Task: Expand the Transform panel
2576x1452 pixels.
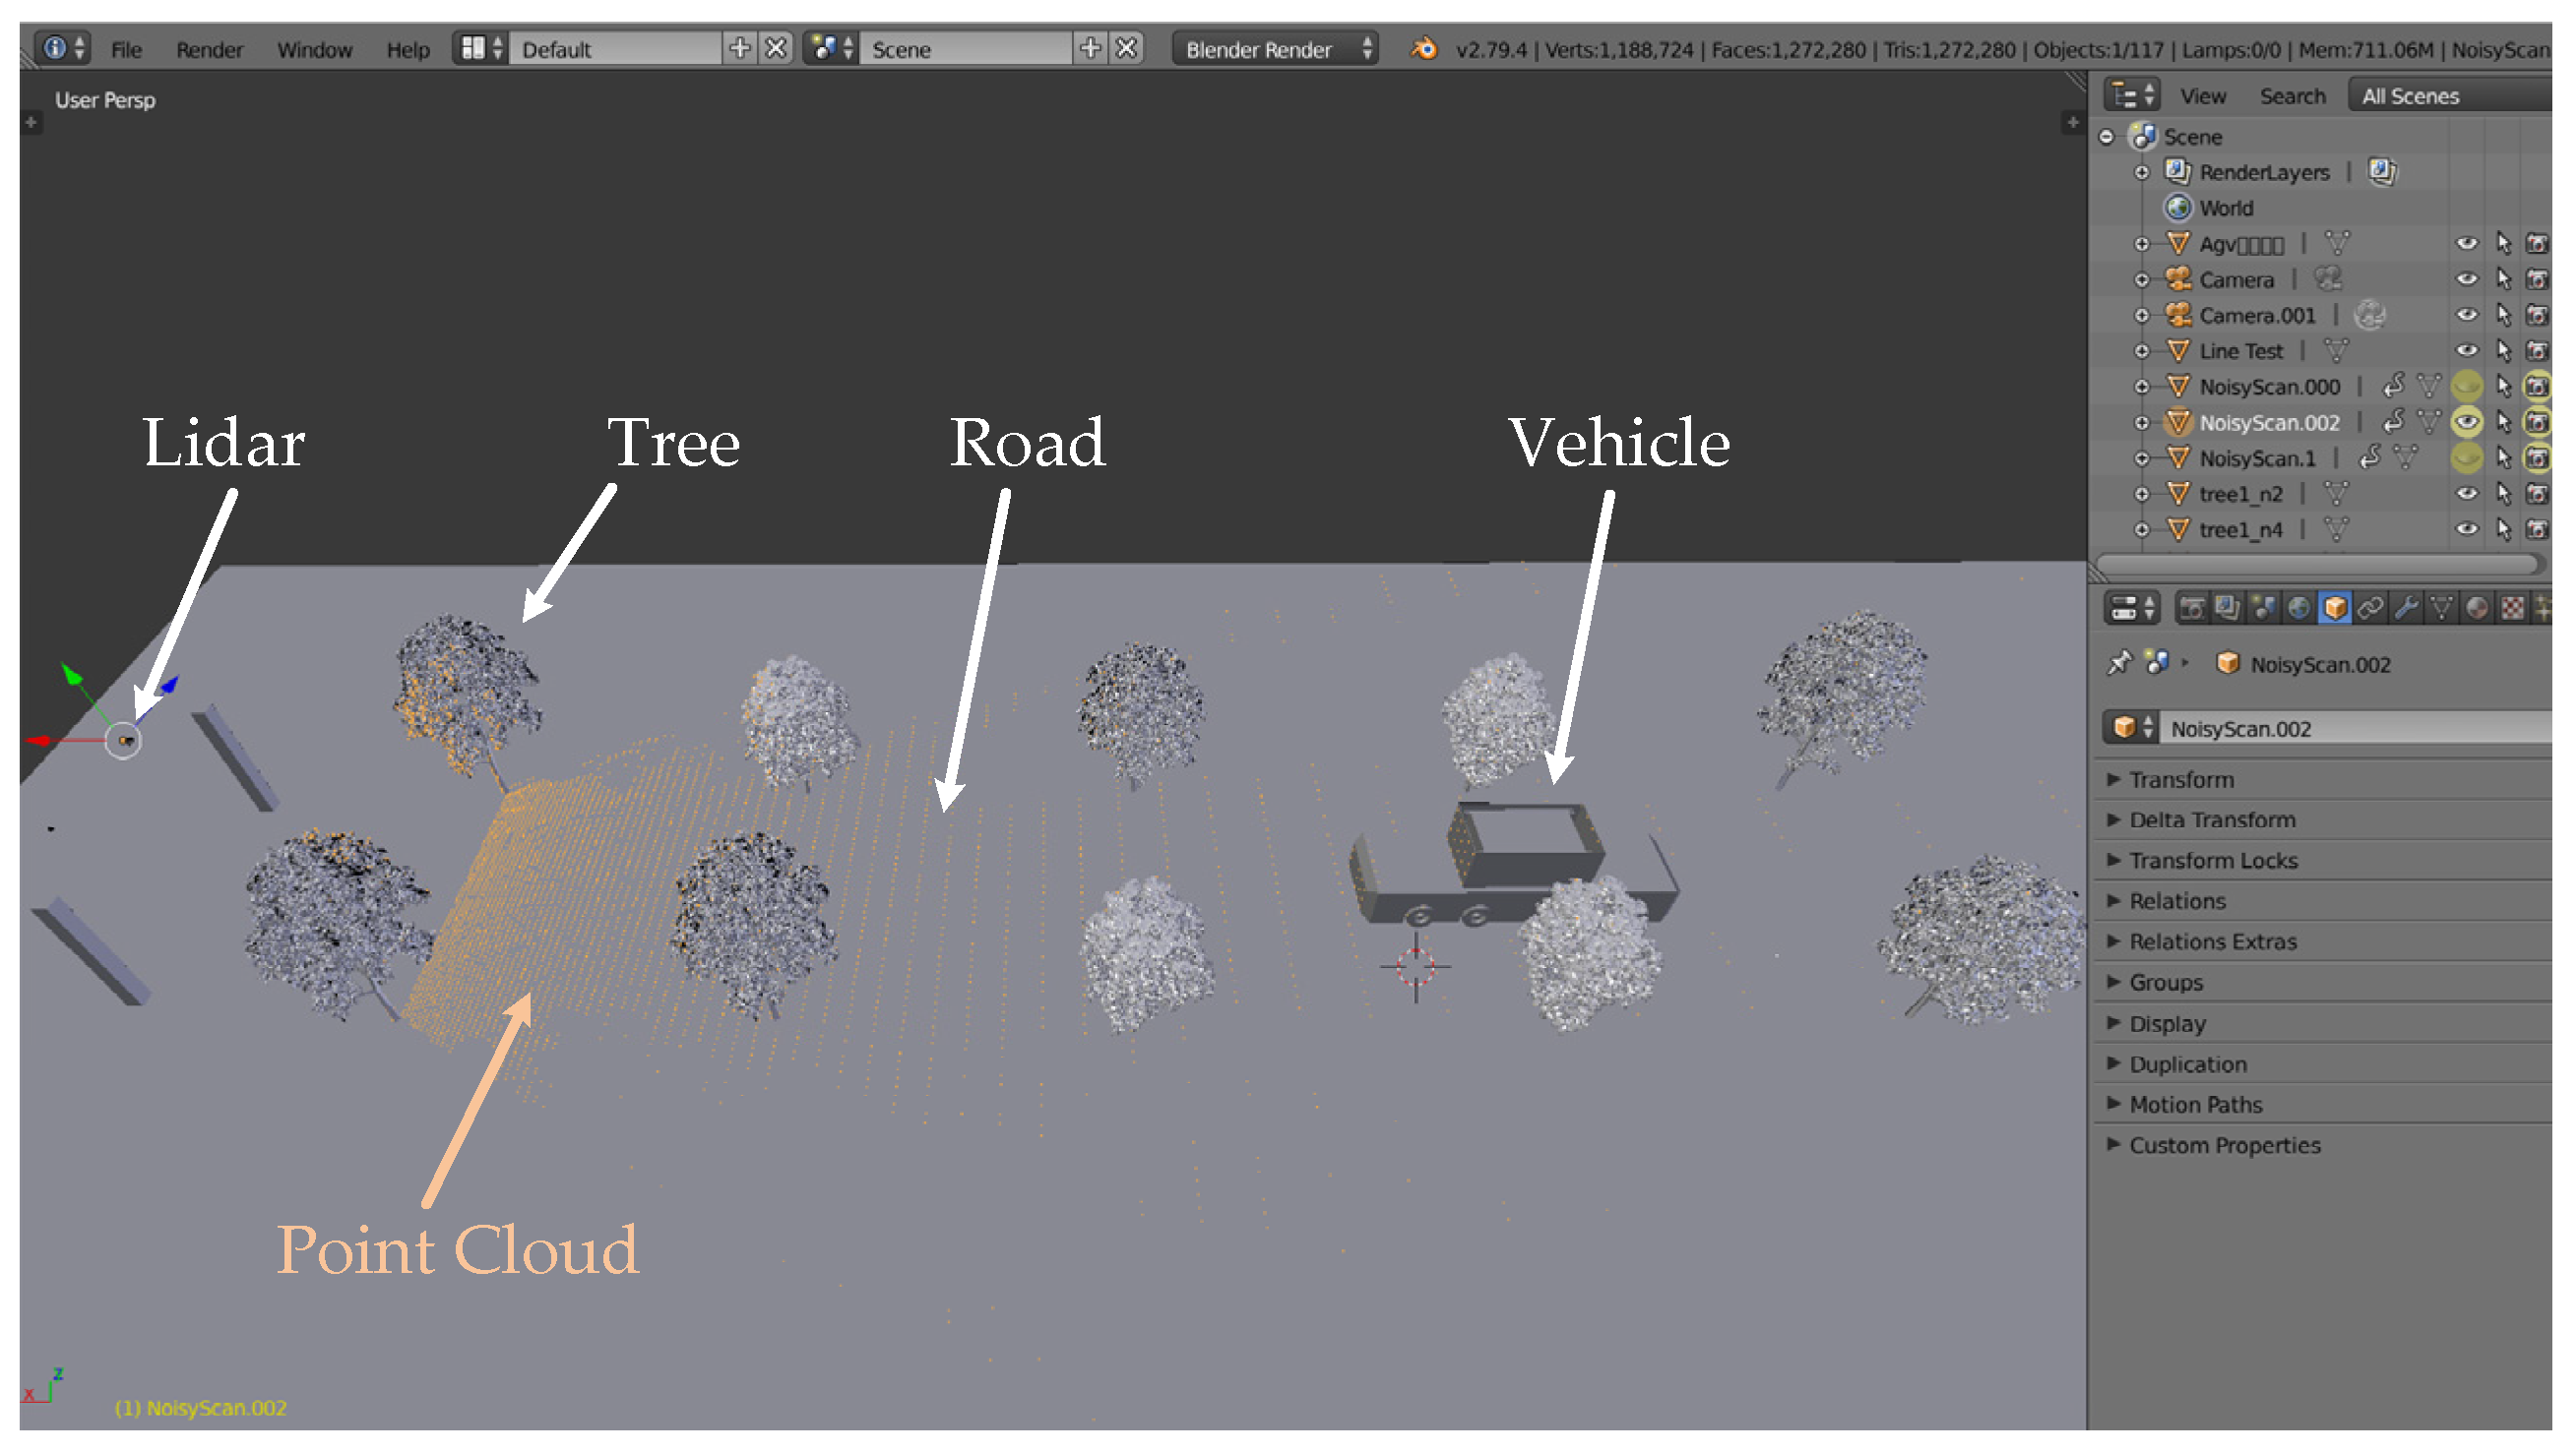Action: pyautogui.click(x=2180, y=779)
